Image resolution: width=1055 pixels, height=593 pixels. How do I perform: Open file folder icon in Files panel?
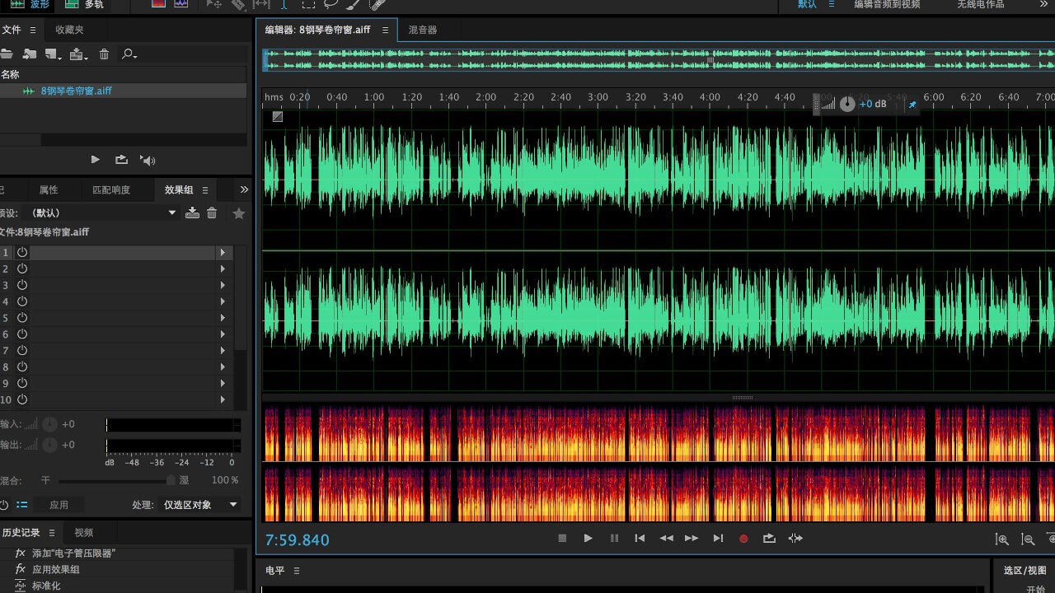point(6,54)
